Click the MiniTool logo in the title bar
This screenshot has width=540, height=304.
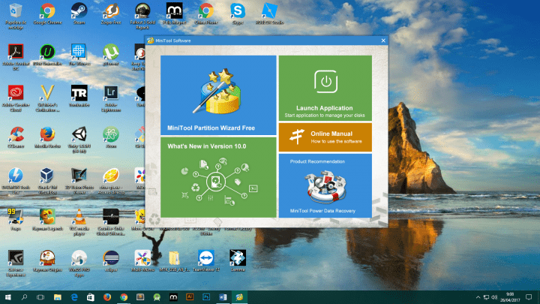(x=151, y=41)
